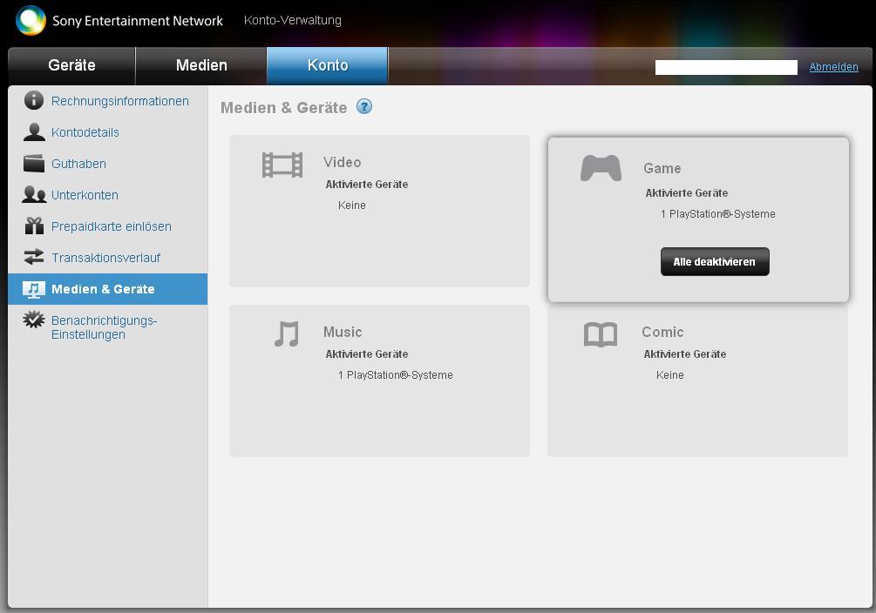This screenshot has width=876, height=613.
Task: Select the Video card heading
Action: 342,162
